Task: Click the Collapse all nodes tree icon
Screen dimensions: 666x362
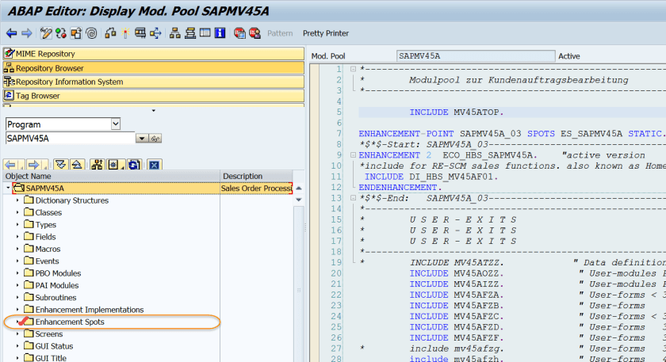Action: [x=76, y=165]
